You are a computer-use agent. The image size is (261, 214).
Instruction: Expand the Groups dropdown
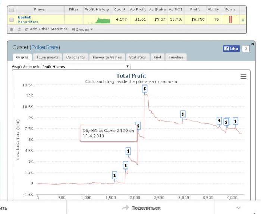(82, 30)
